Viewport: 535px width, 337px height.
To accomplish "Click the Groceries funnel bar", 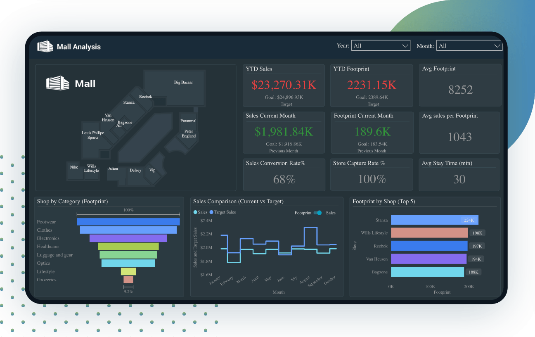I will coord(128,280).
